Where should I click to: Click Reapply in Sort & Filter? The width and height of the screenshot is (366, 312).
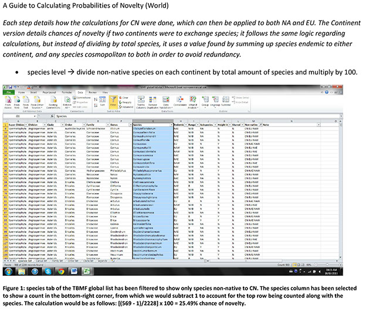tap(126, 102)
